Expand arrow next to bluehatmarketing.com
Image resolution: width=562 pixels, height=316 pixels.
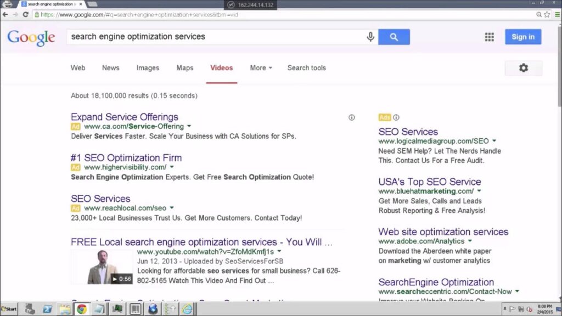click(x=479, y=191)
